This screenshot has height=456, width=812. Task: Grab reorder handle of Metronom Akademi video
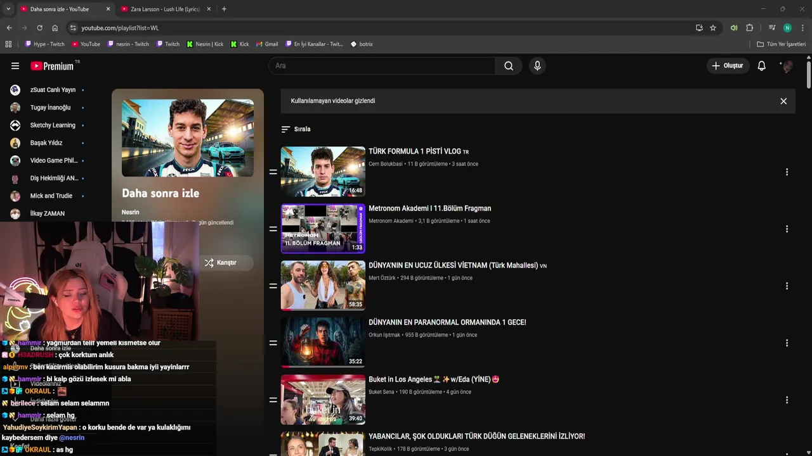pos(273,229)
